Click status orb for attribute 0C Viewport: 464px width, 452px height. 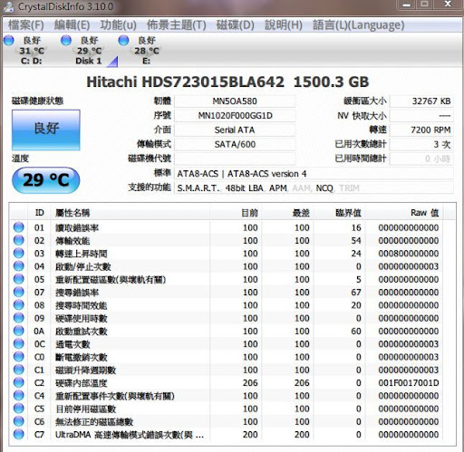click(x=19, y=343)
